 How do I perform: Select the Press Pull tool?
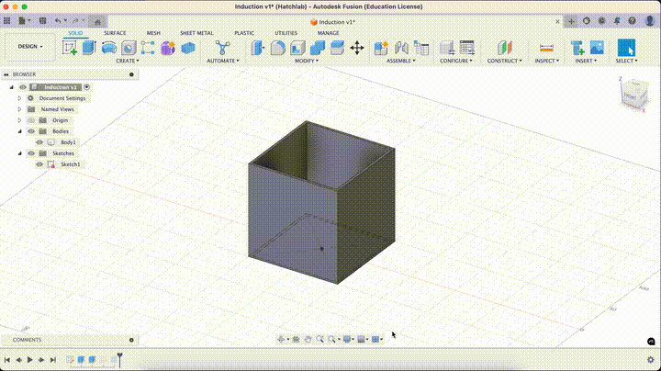[x=257, y=48]
